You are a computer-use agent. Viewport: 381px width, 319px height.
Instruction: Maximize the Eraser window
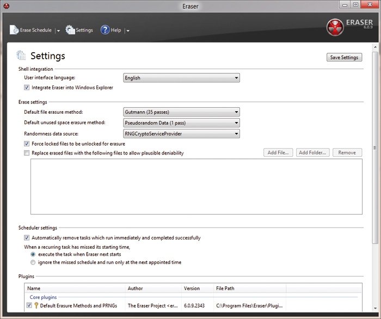click(x=355, y=5)
